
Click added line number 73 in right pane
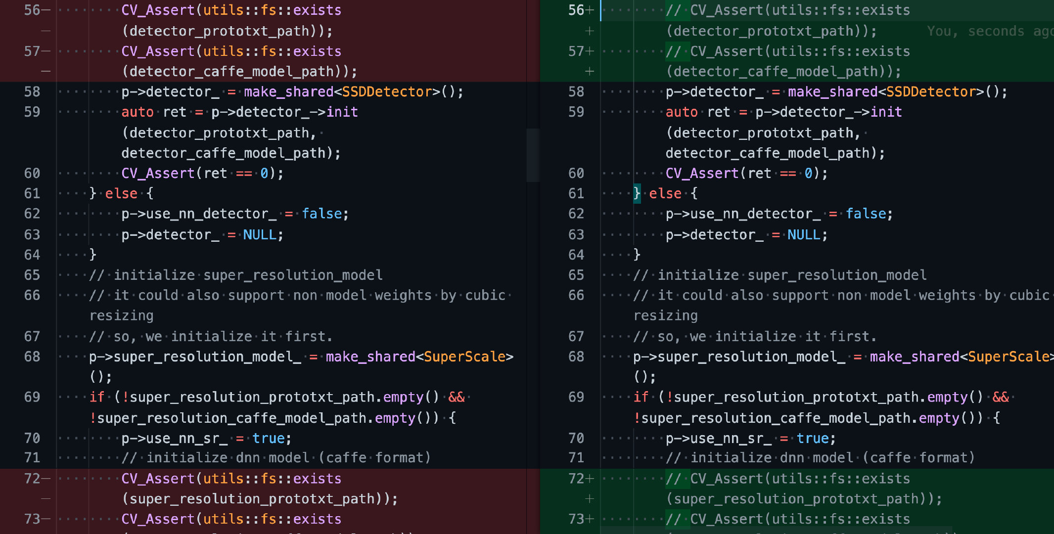pyautogui.click(x=576, y=519)
